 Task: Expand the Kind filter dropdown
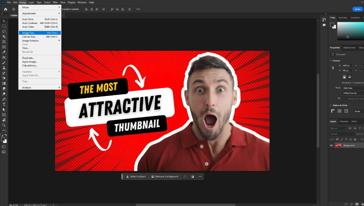click(345, 128)
